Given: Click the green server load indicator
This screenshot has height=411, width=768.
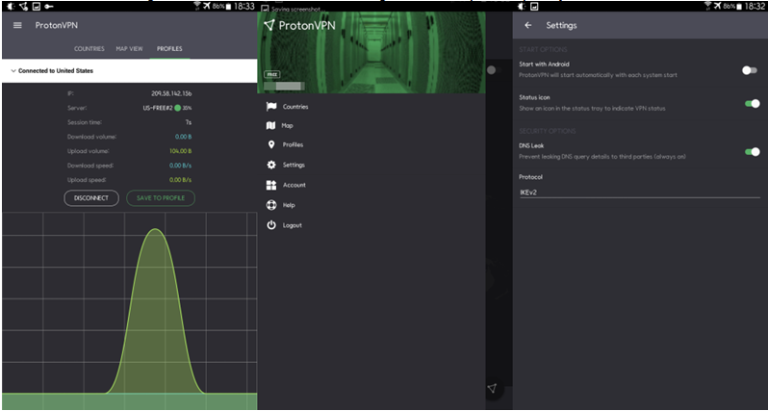Looking at the screenshot, I should click(177, 108).
